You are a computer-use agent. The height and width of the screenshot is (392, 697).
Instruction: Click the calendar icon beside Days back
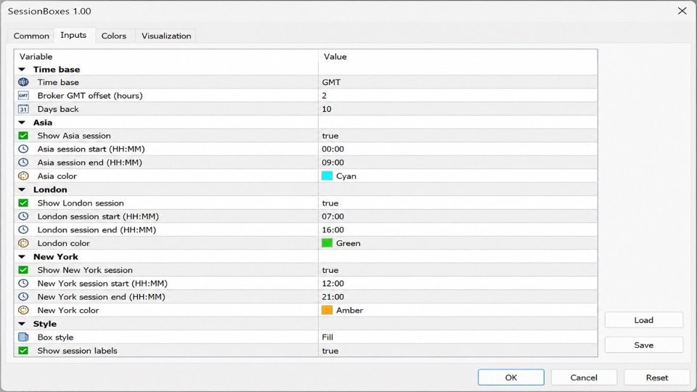(x=23, y=109)
